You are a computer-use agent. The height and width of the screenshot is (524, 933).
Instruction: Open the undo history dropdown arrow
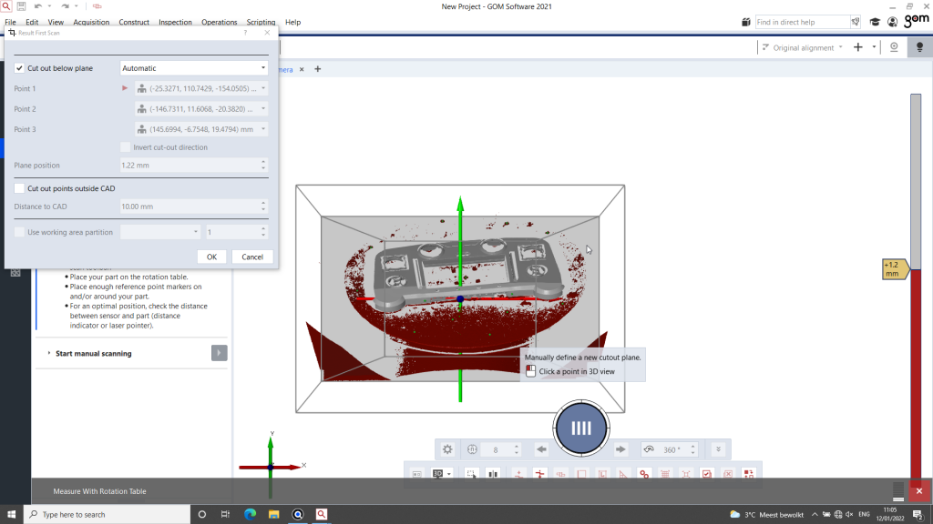point(49,6)
